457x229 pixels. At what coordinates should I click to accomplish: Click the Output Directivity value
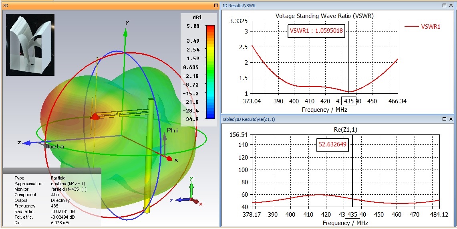[x=60, y=200]
